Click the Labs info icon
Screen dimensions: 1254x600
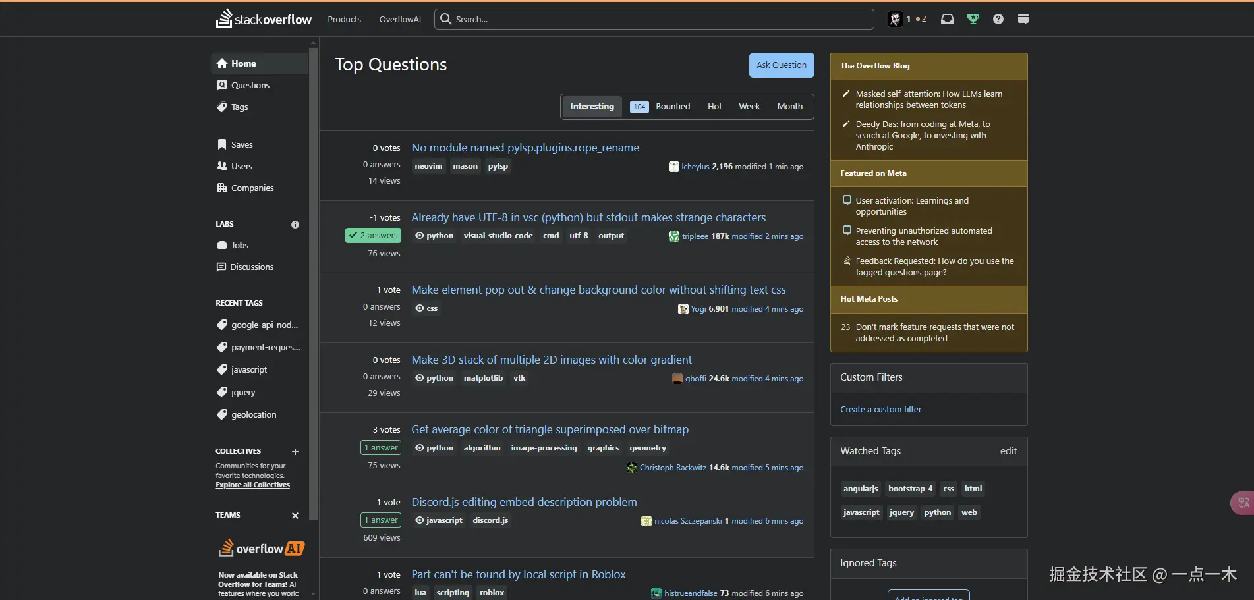click(x=295, y=225)
